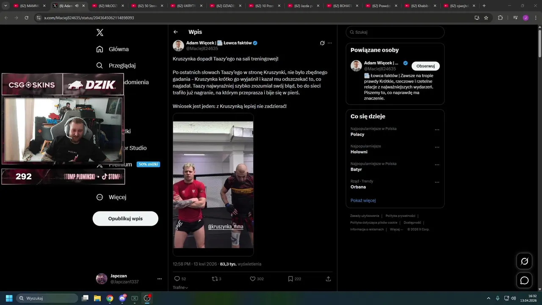Launch Chrome from the taskbar

[110, 298]
